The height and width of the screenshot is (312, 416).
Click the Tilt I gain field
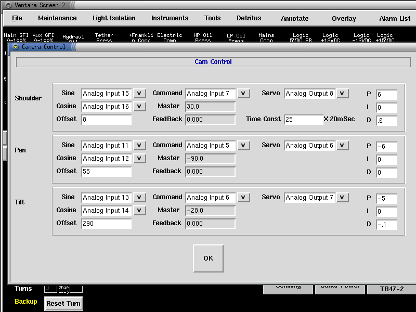pyautogui.click(x=386, y=212)
